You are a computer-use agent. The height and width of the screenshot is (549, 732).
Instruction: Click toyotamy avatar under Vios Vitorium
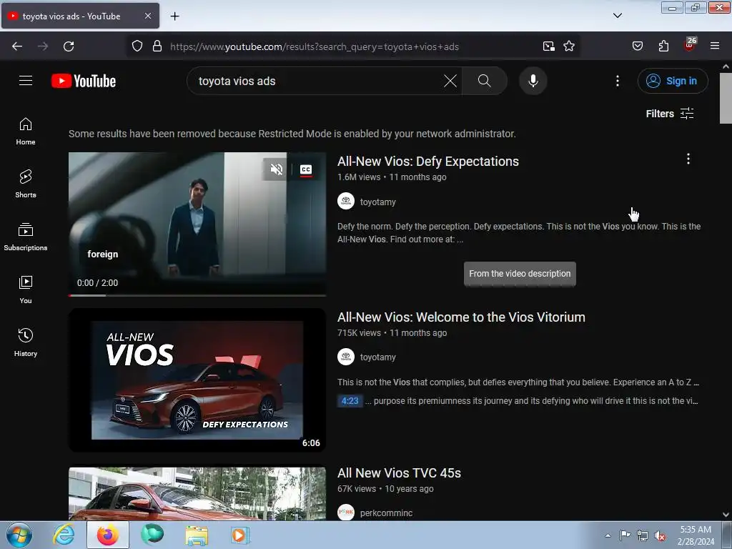point(346,357)
